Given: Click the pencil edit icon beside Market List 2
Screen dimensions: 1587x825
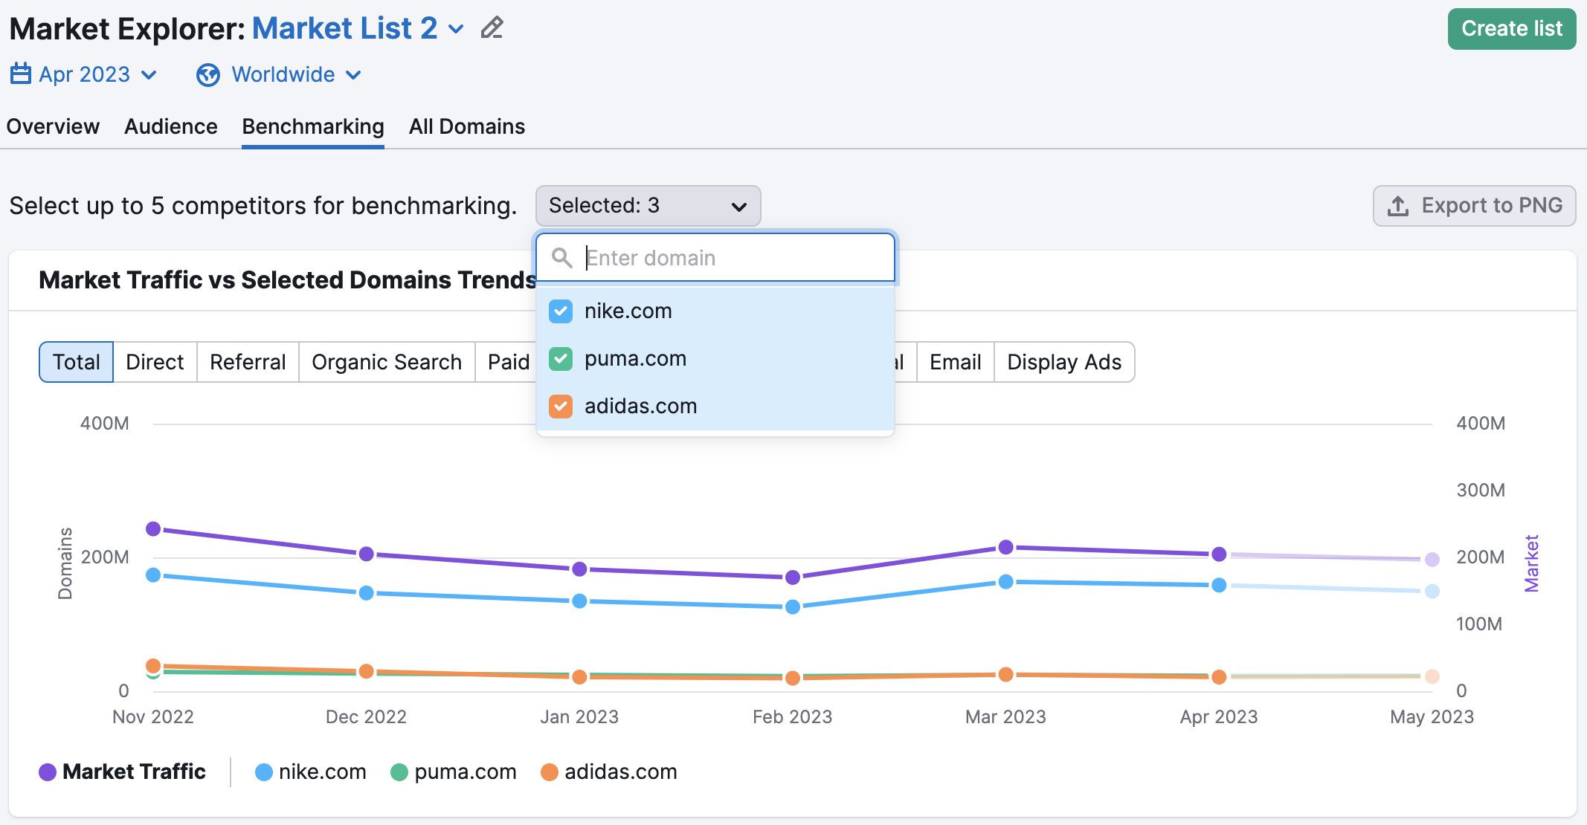Looking at the screenshot, I should click(x=492, y=28).
